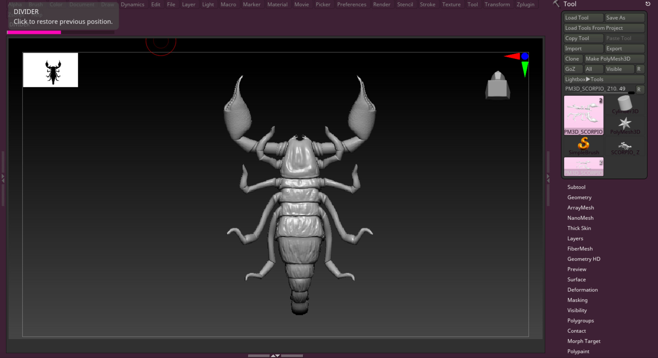This screenshot has width=658, height=358.
Task: Click the Export button
Action: [x=625, y=49]
